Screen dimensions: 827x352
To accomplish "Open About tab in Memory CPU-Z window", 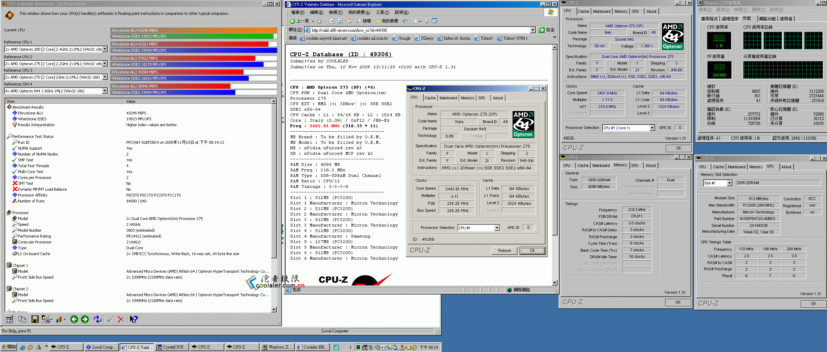I will (651, 165).
